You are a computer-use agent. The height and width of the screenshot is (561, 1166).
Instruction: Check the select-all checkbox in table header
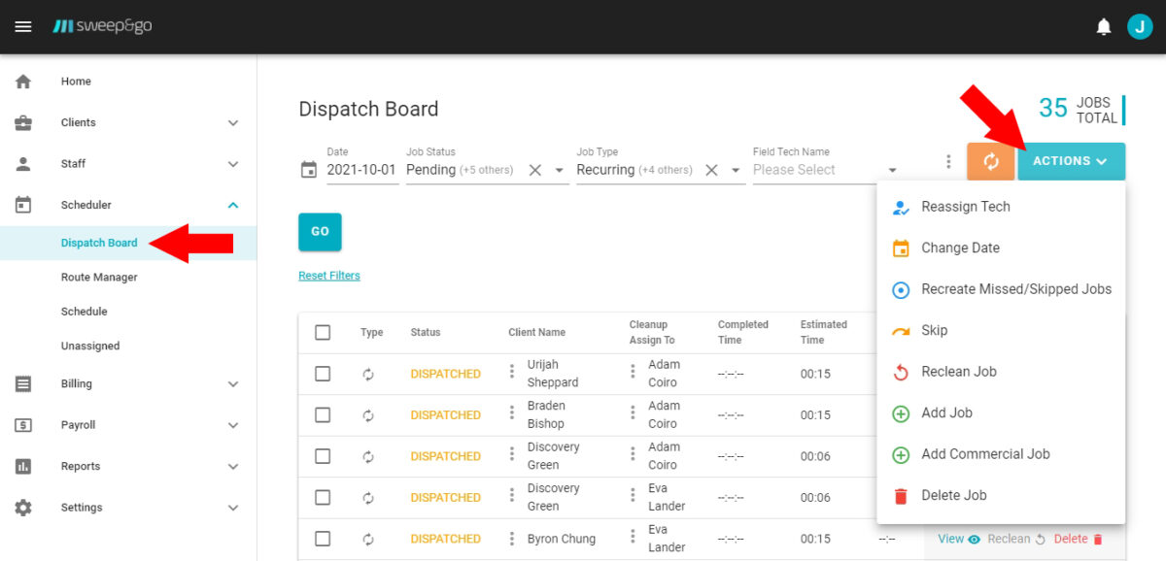[x=323, y=332]
